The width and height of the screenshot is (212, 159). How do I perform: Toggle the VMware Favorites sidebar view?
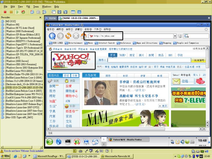(x=54, y=12)
